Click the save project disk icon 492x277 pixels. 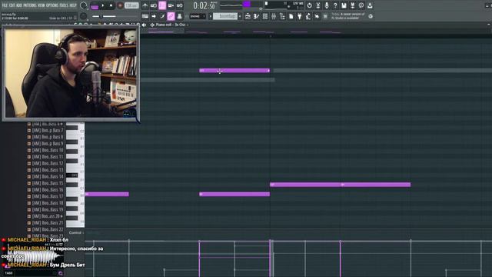[x=344, y=5]
